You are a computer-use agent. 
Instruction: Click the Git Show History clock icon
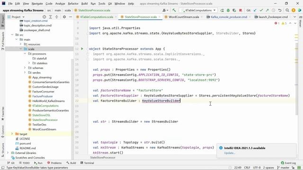274,10
